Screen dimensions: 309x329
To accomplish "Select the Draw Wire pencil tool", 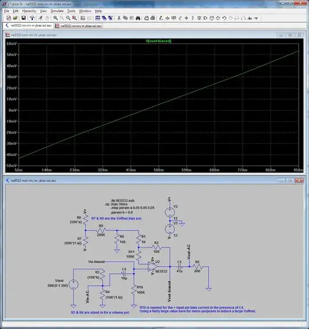I will (x=161, y=18).
